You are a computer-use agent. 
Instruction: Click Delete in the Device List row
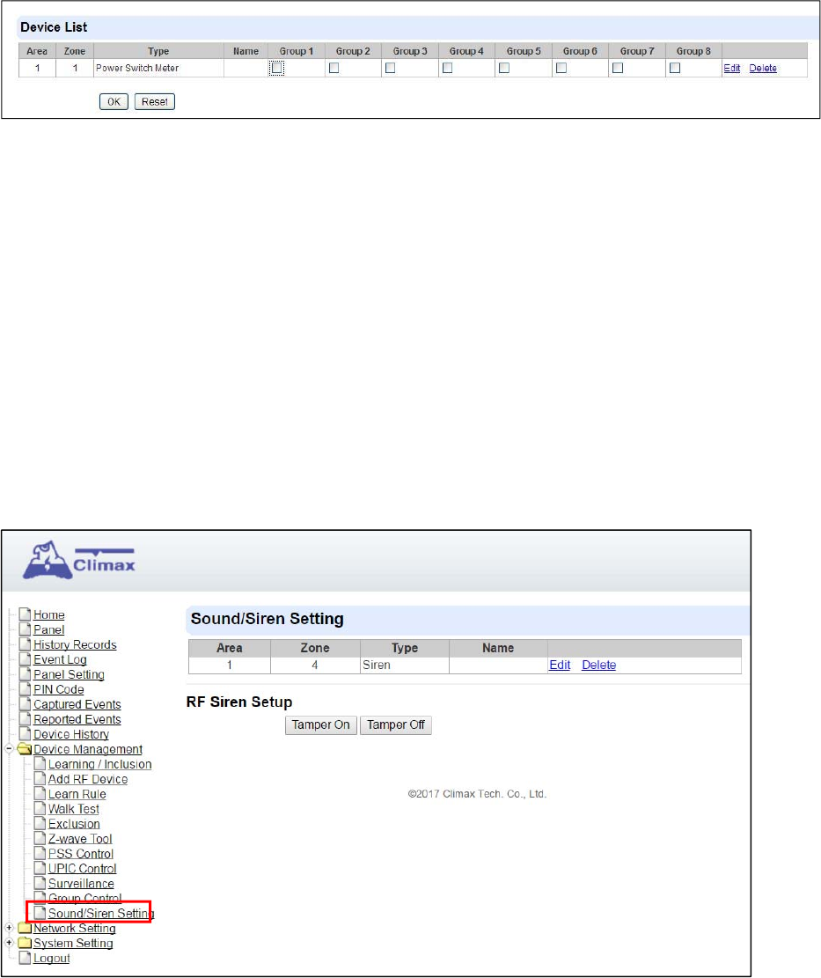(x=763, y=68)
